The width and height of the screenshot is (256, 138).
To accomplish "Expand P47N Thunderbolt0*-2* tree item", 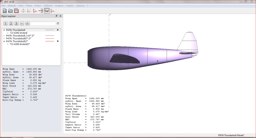I will click(x=4, y=38).
